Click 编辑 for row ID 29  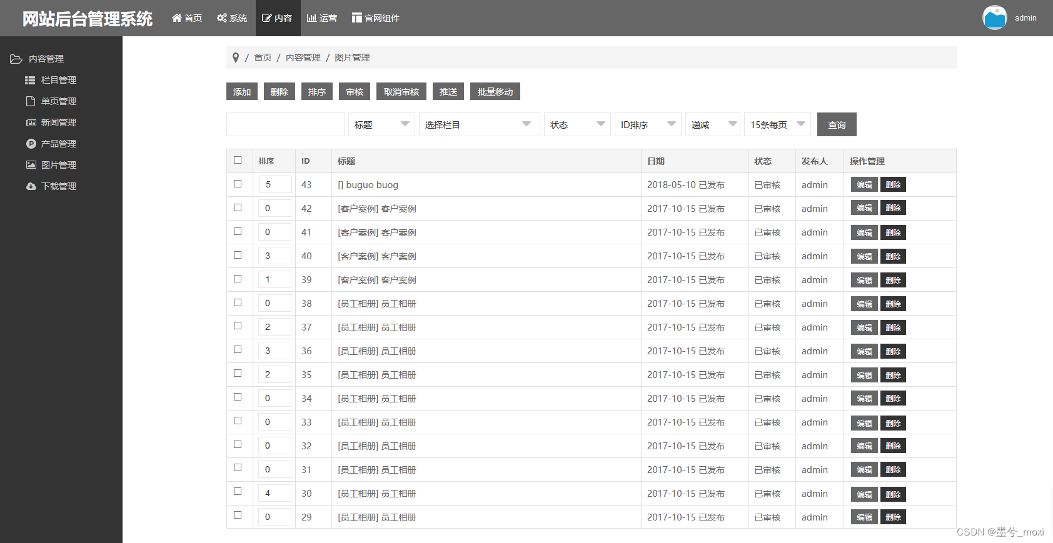coord(864,517)
